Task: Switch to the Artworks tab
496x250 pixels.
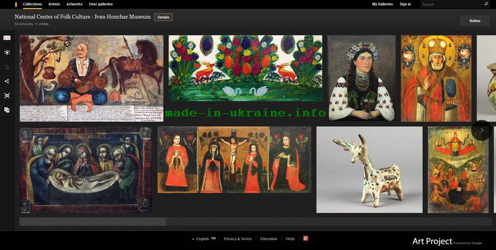Action: pyautogui.click(x=74, y=4)
